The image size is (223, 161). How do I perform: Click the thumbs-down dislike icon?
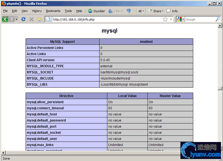tap(129, 11)
